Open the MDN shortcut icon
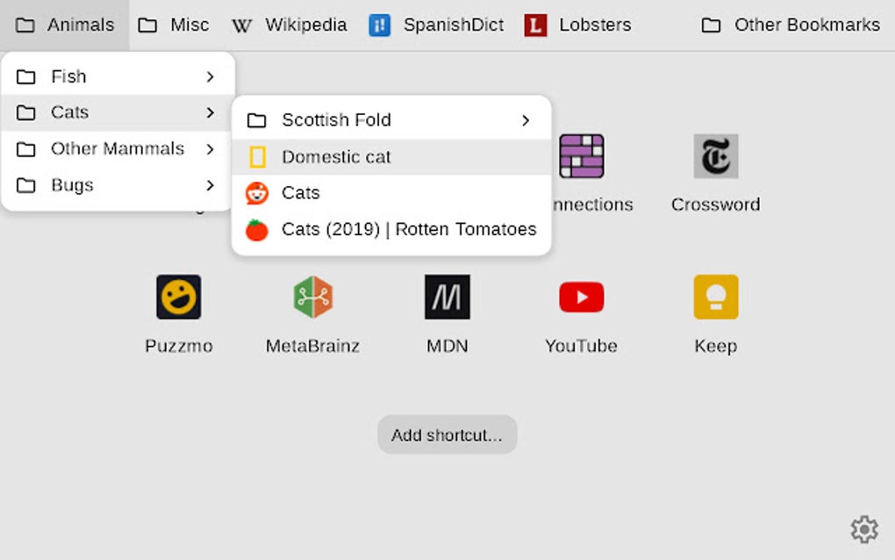895x560 pixels. (447, 297)
